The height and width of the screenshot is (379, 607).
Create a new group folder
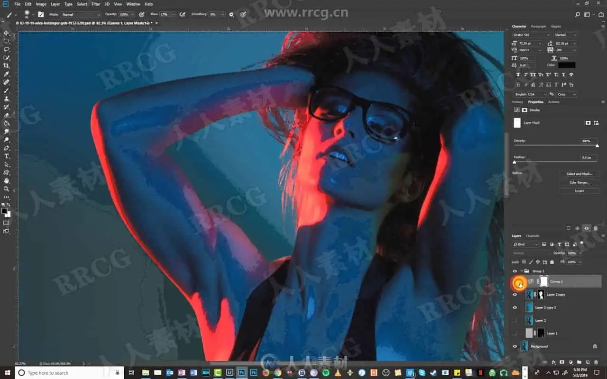coord(579,362)
